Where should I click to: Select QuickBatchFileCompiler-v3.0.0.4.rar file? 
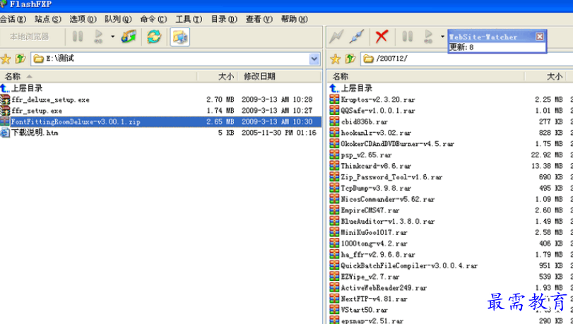coord(409,265)
